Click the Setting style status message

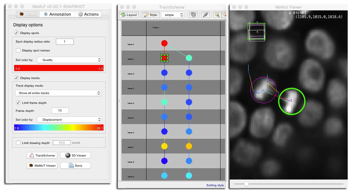[x=216, y=185]
